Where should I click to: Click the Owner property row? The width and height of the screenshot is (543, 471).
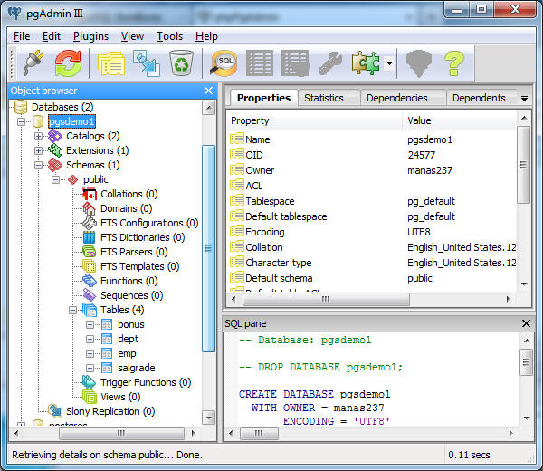(x=372, y=170)
